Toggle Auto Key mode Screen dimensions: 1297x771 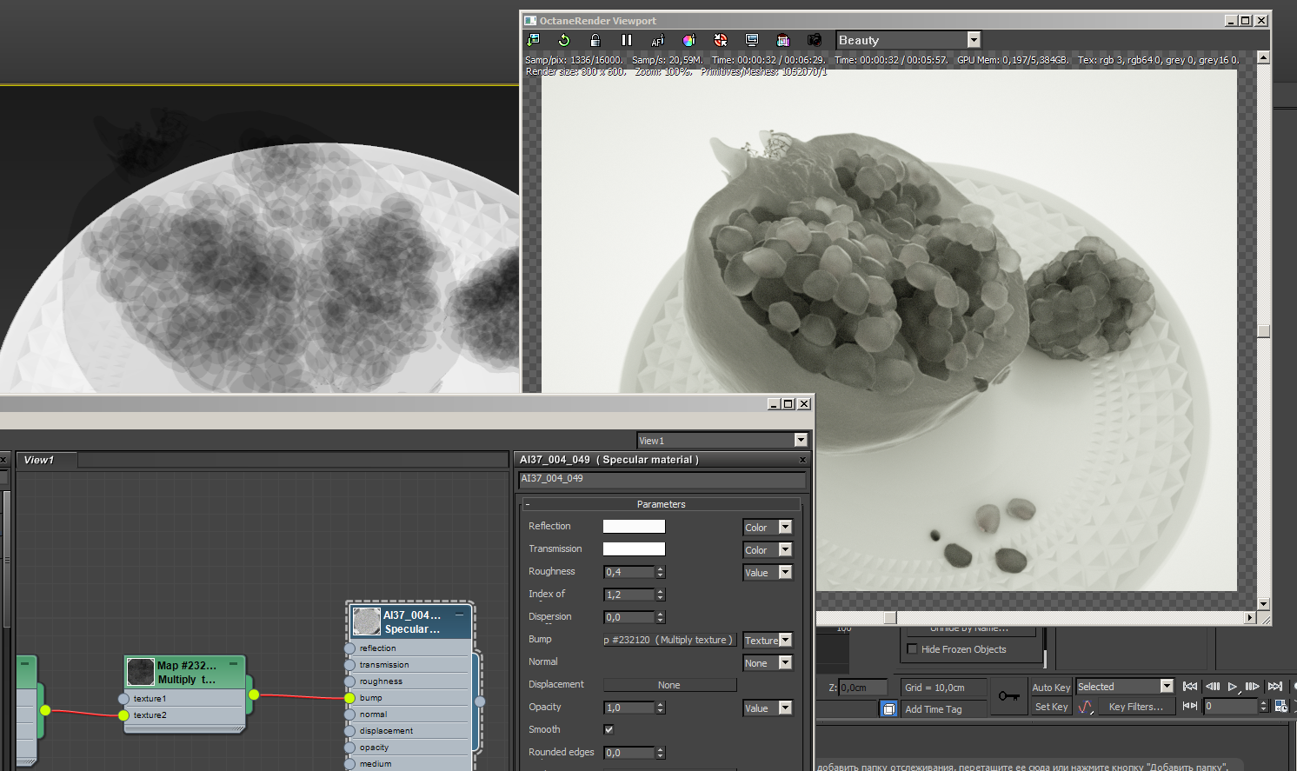(x=1050, y=687)
